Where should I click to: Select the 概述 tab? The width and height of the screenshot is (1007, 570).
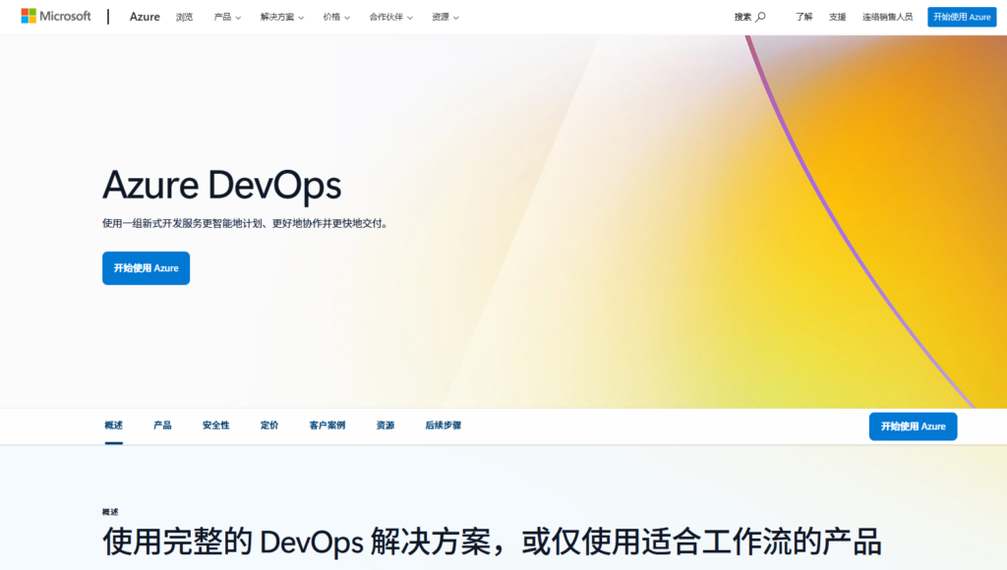[x=113, y=426]
